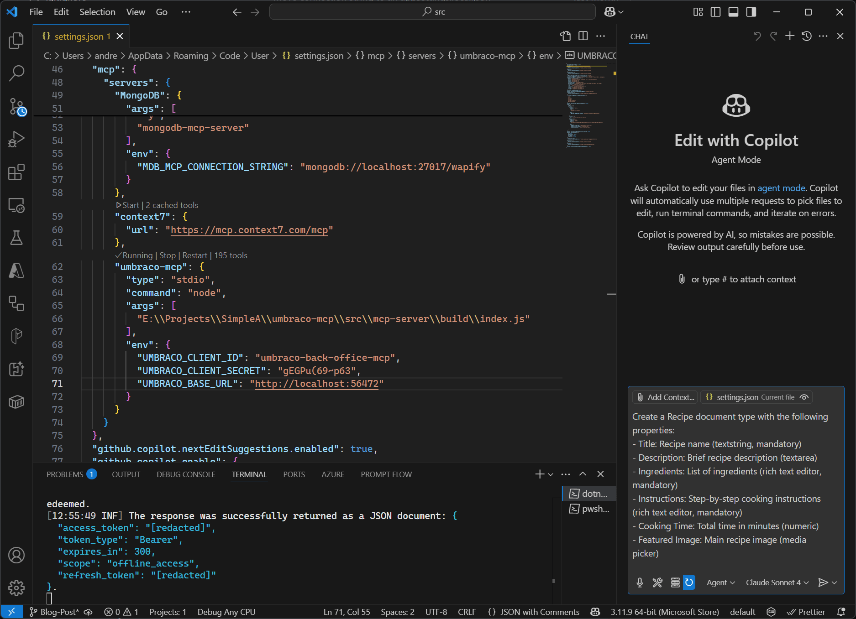The image size is (856, 619).
Task: Click the Copilot icon in title bar
Action: pos(609,12)
